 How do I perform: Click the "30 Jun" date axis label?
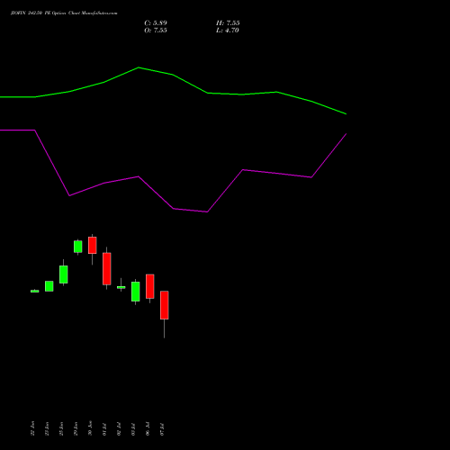click(90, 428)
